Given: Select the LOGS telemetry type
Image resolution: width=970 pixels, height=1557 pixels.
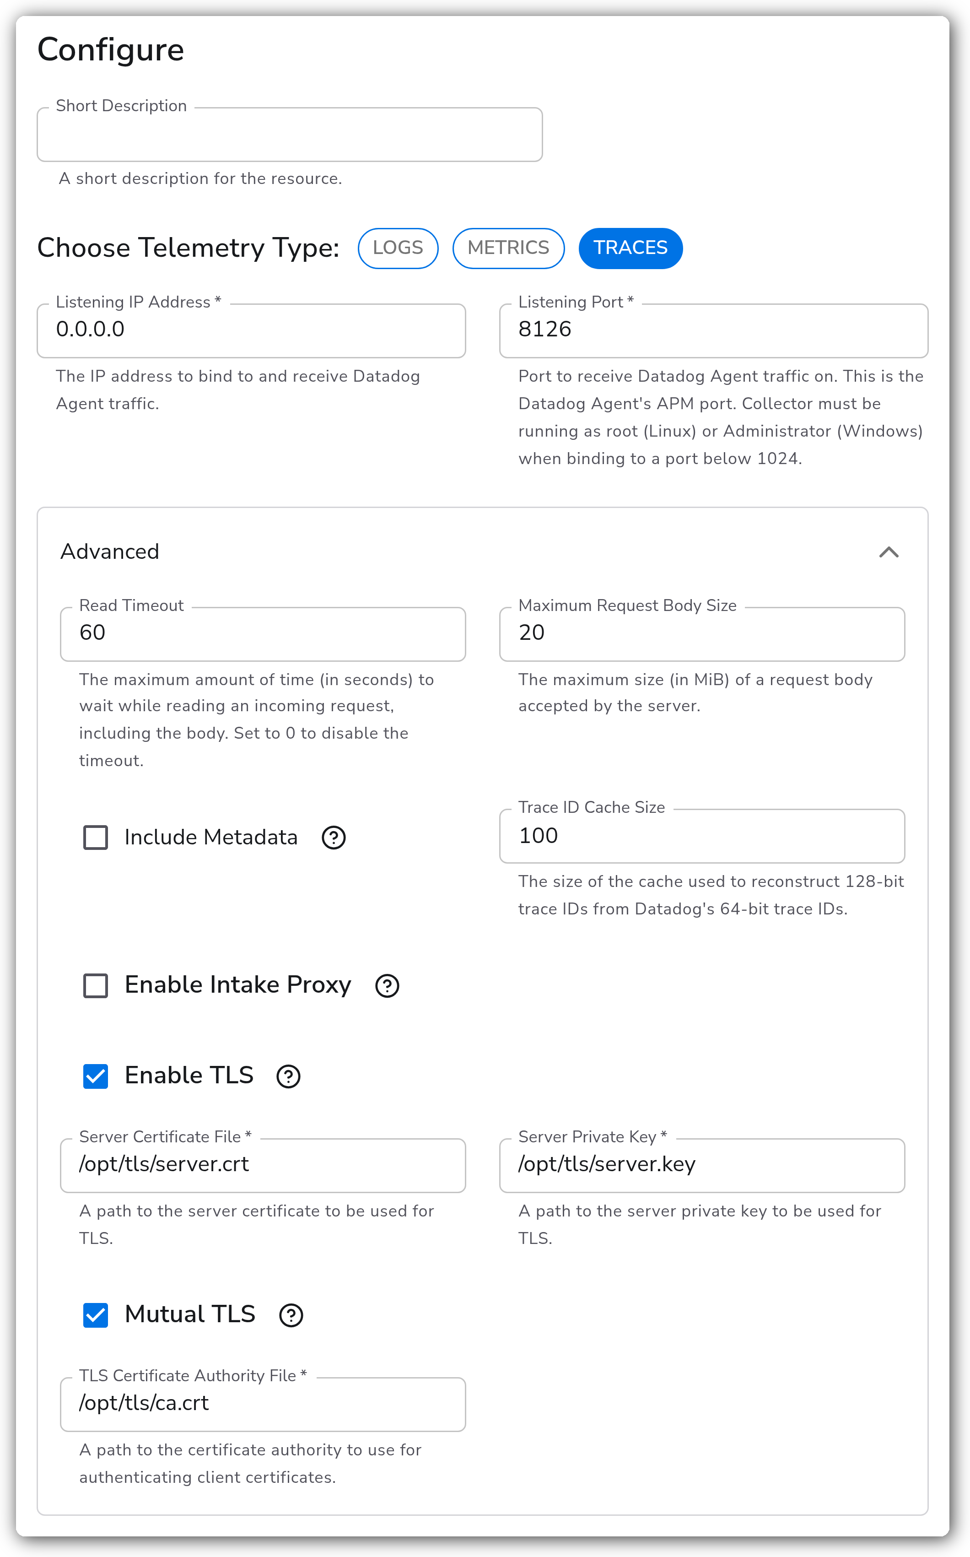Looking at the screenshot, I should coord(398,248).
